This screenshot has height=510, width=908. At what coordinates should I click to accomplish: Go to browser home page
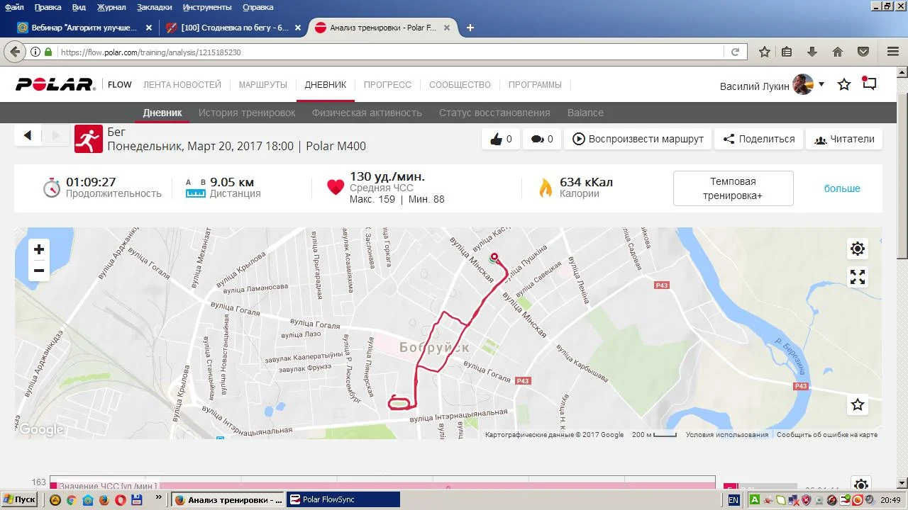(838, 52)
